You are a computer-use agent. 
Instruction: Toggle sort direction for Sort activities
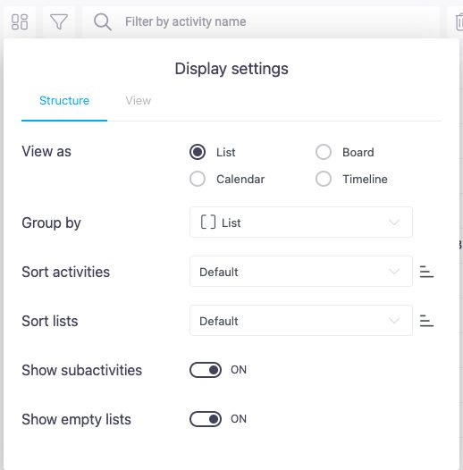[x=426, y=272]
